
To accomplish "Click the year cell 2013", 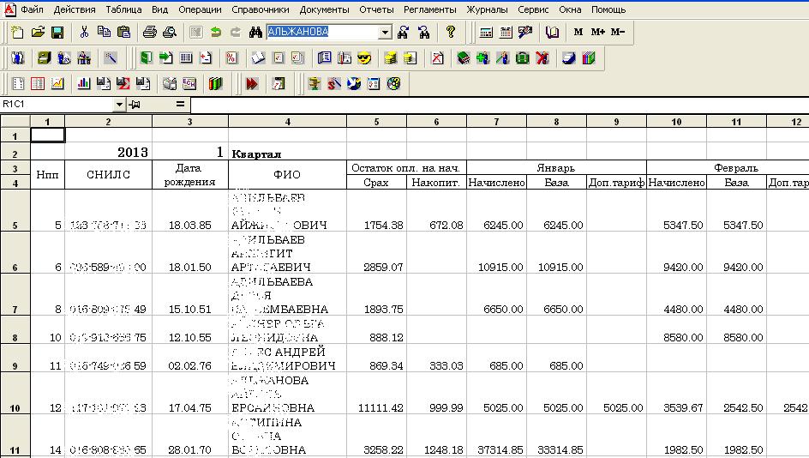I will [108, 152].
